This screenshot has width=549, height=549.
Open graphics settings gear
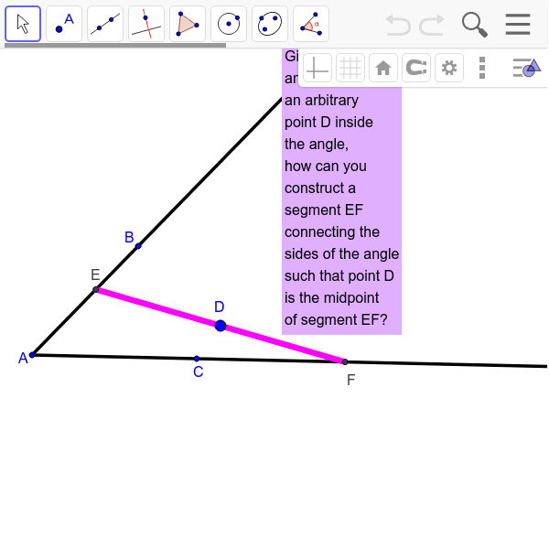coord(449,68)
